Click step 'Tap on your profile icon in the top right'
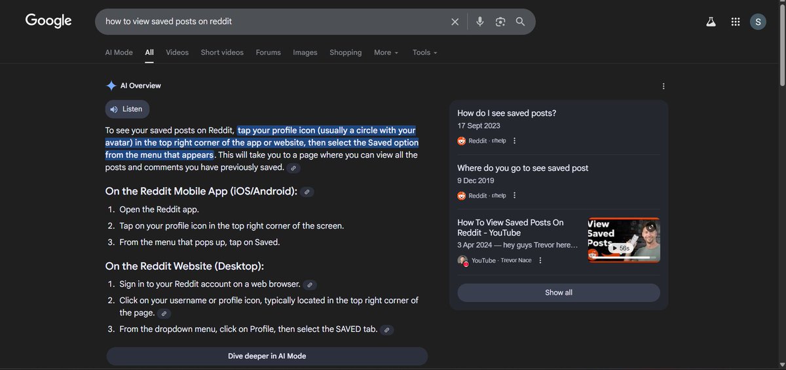Viewport: 786px width, 370px height. (232, 226)
